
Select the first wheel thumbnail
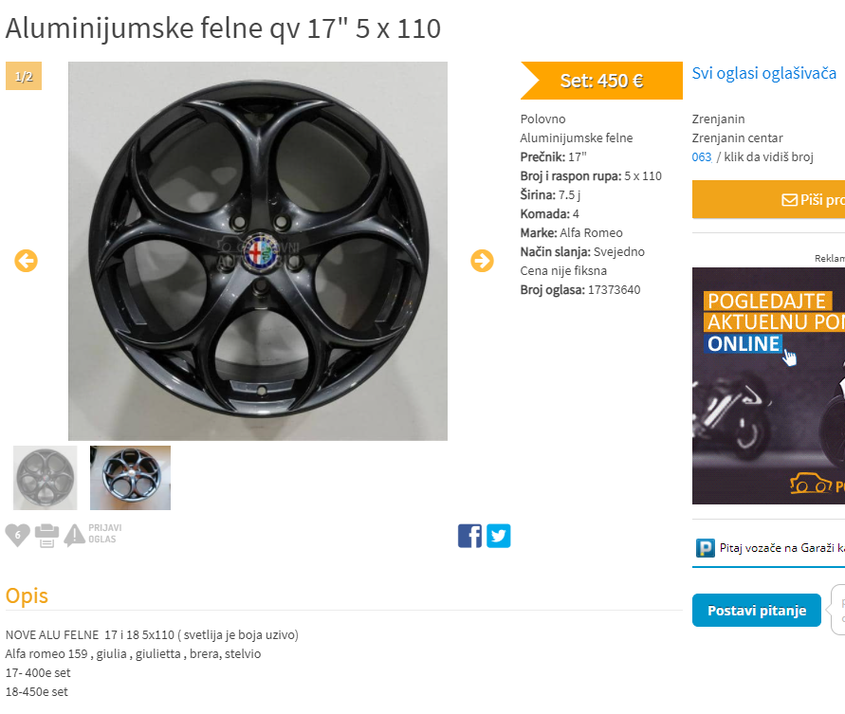point(46,478)
